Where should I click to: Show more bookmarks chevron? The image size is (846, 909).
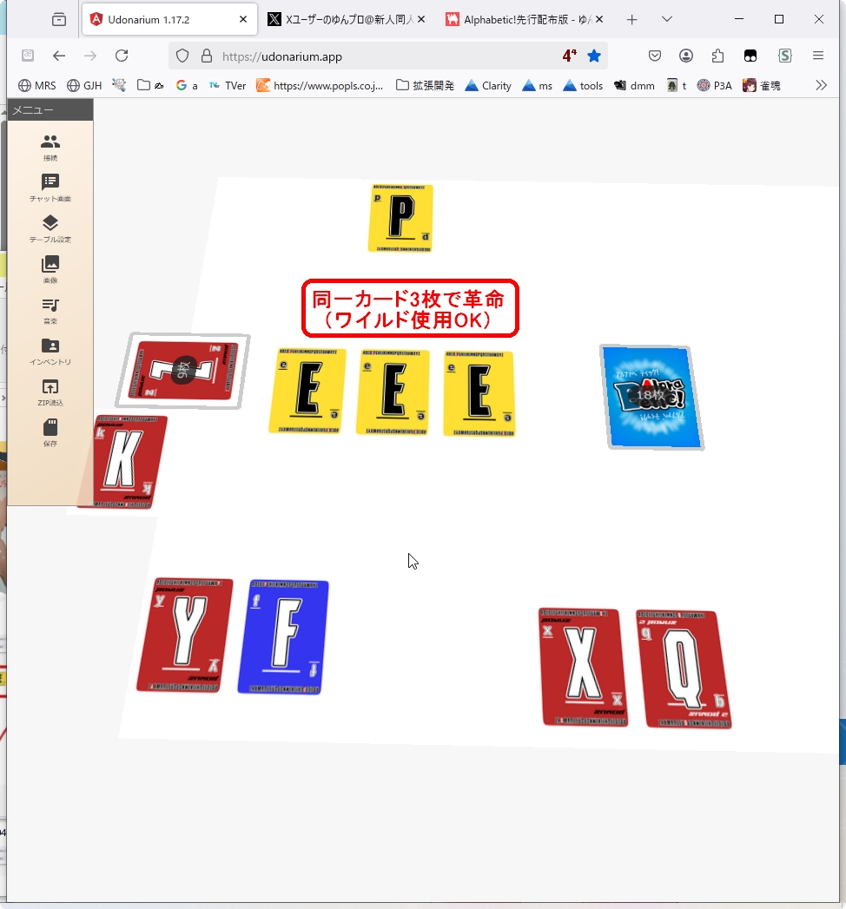pyautogui.click(x=821, y=86)
